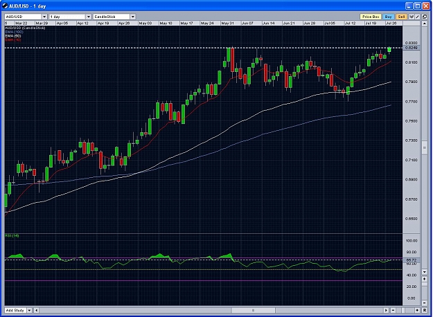Click the vertical scale handle on right
The height and width of the screenshot is (317, 433).
tap(425, 148)
